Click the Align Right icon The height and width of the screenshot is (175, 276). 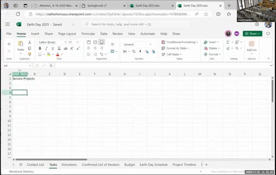102,48
